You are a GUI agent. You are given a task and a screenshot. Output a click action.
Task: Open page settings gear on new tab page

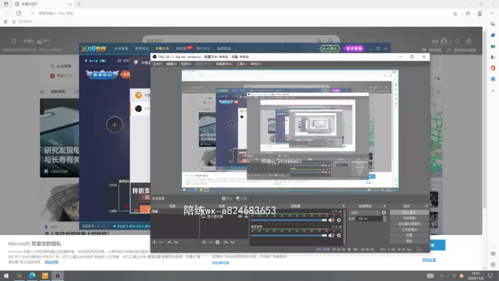click(469, 41)
